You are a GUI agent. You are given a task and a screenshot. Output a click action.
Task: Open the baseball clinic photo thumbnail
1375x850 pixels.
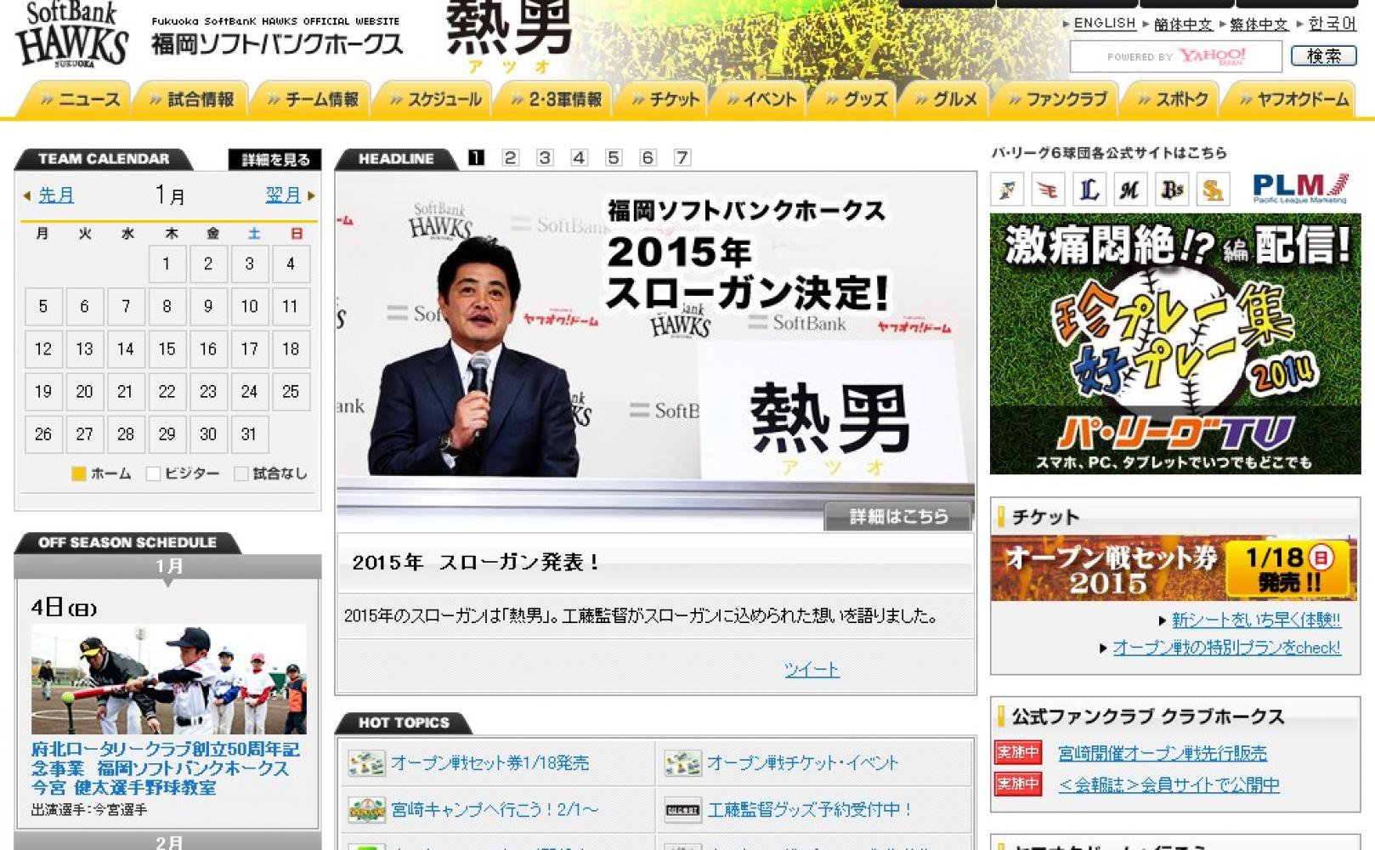(x=169, y=680)
